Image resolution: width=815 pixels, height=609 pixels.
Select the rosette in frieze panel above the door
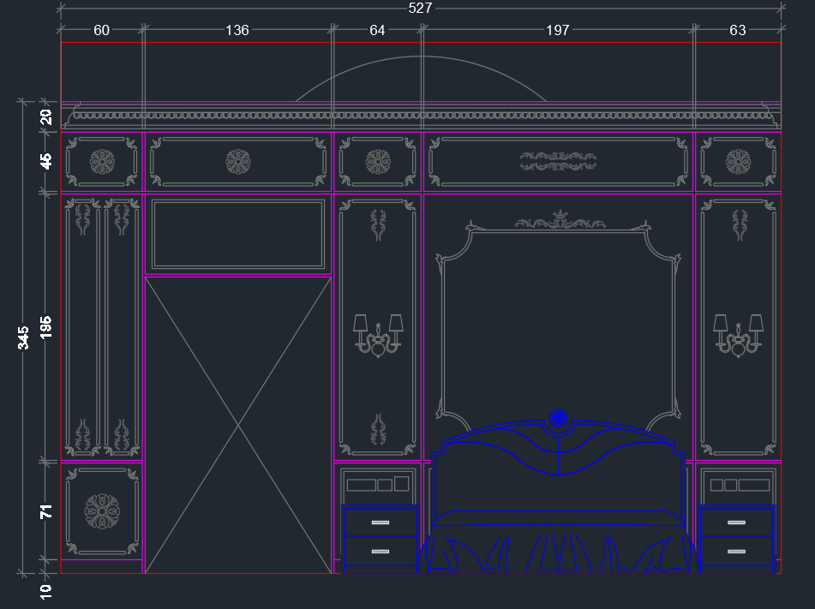(237, 161)
